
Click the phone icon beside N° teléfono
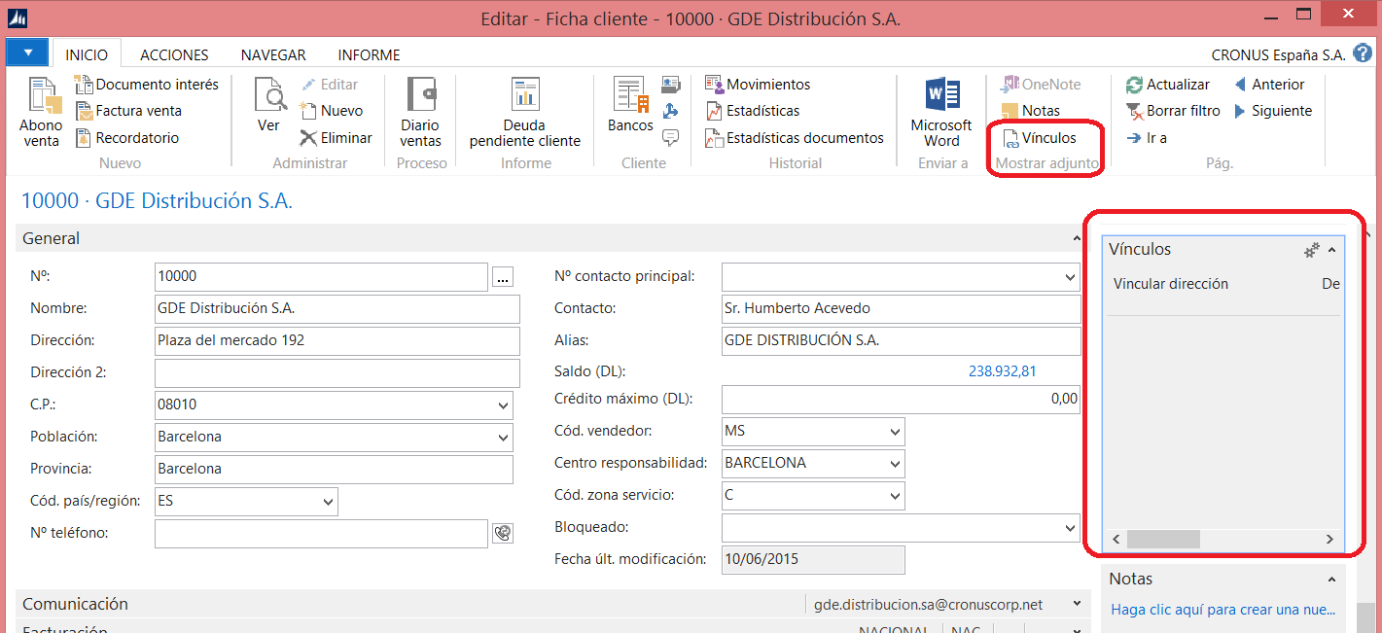(502, 533)
